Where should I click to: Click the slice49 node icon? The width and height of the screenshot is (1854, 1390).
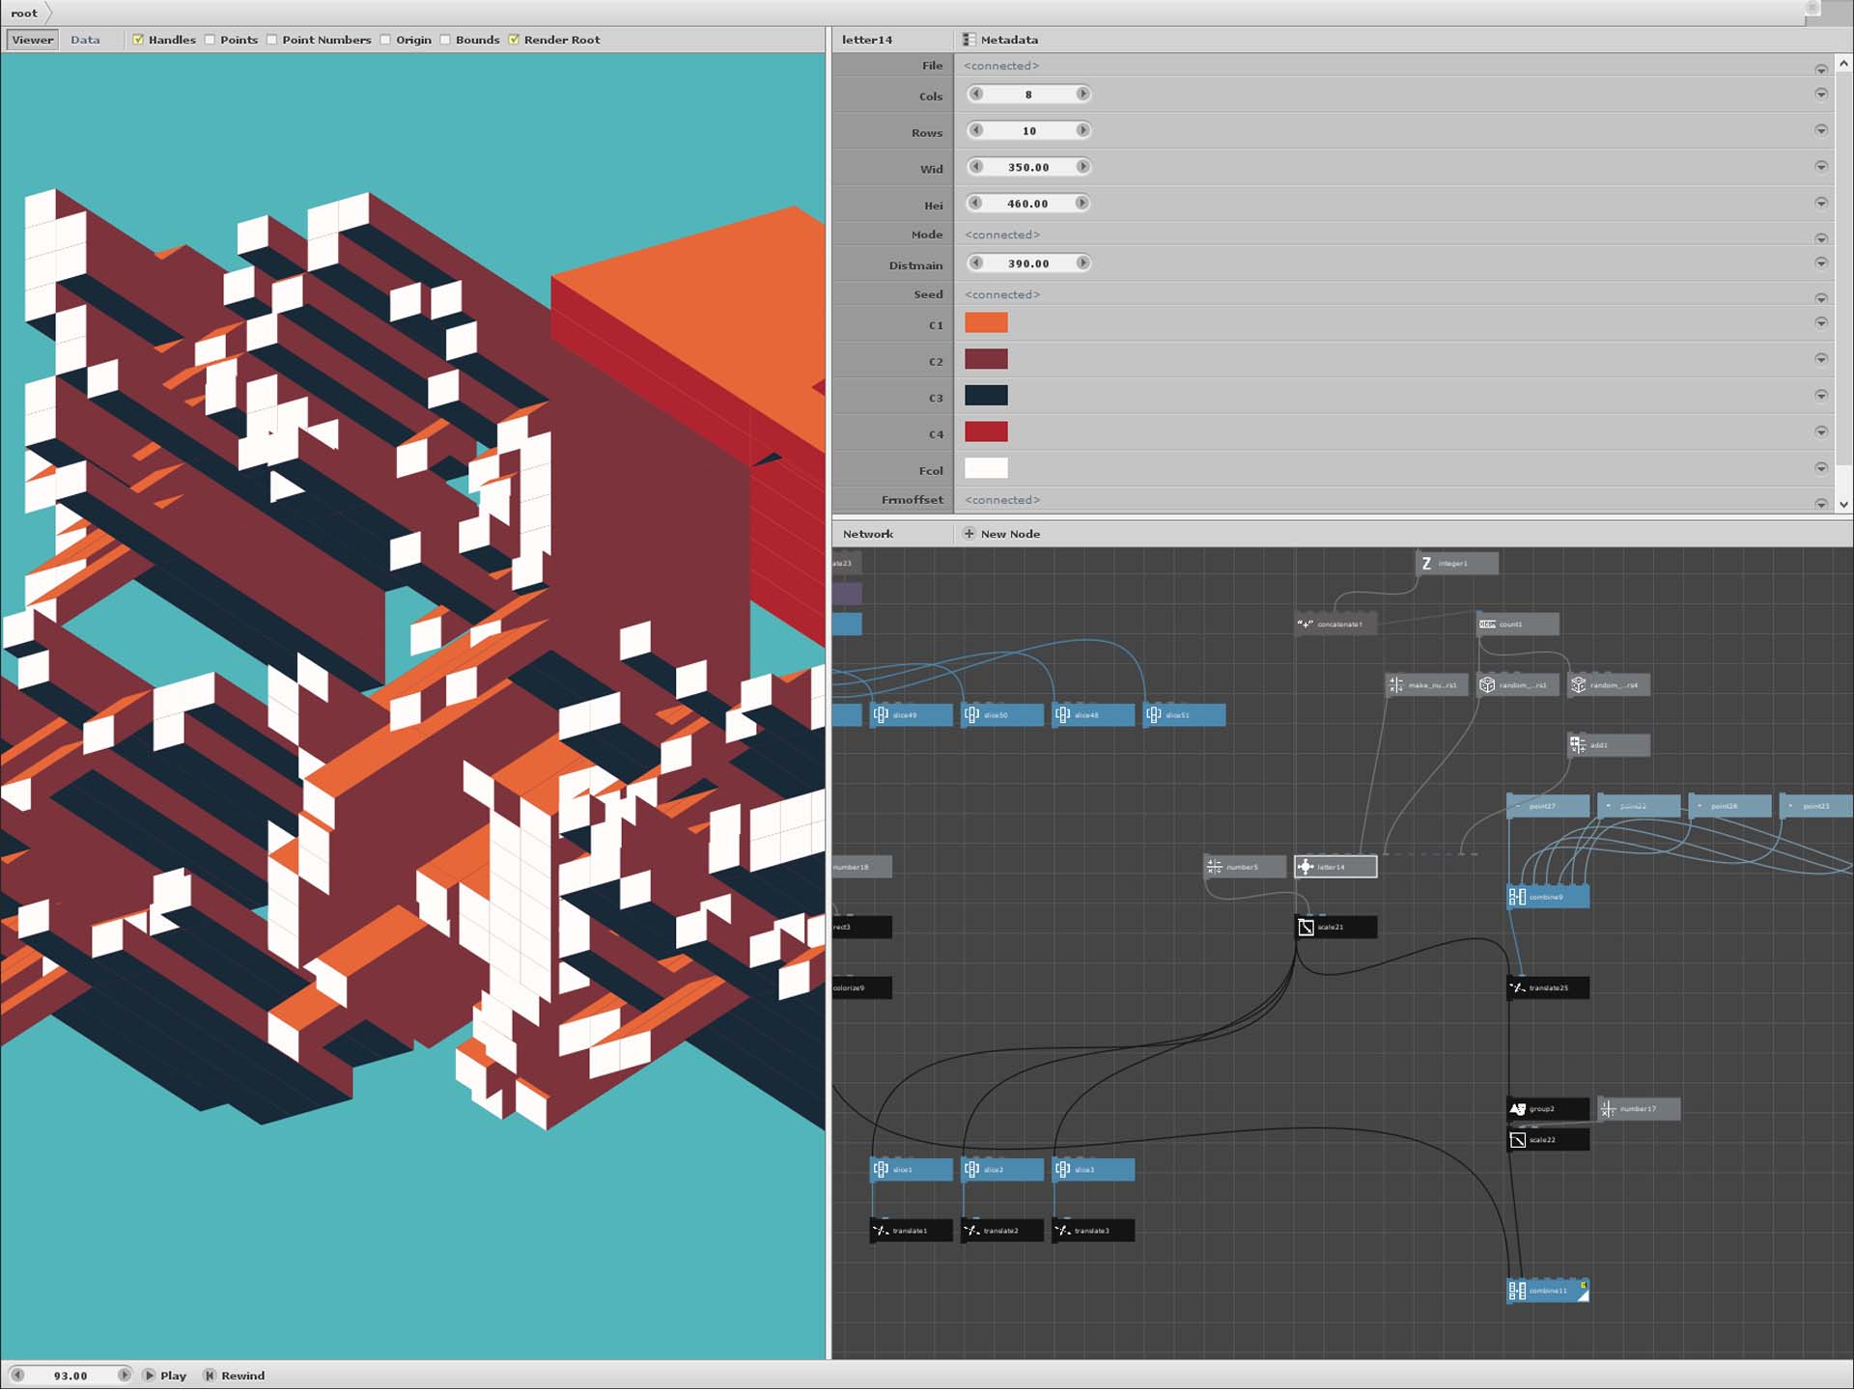tap(881, 715)
